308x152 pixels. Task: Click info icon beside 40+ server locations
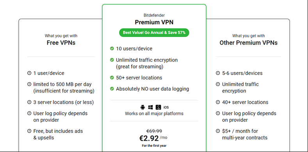218,102
